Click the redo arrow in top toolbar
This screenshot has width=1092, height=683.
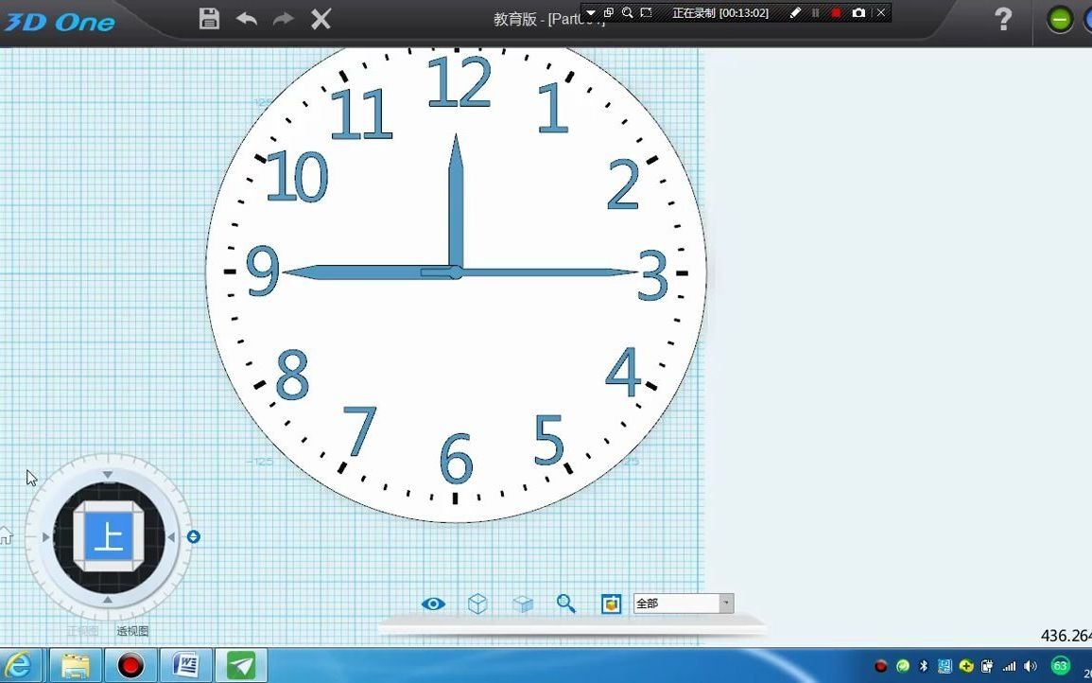click(x=283, y=18)
